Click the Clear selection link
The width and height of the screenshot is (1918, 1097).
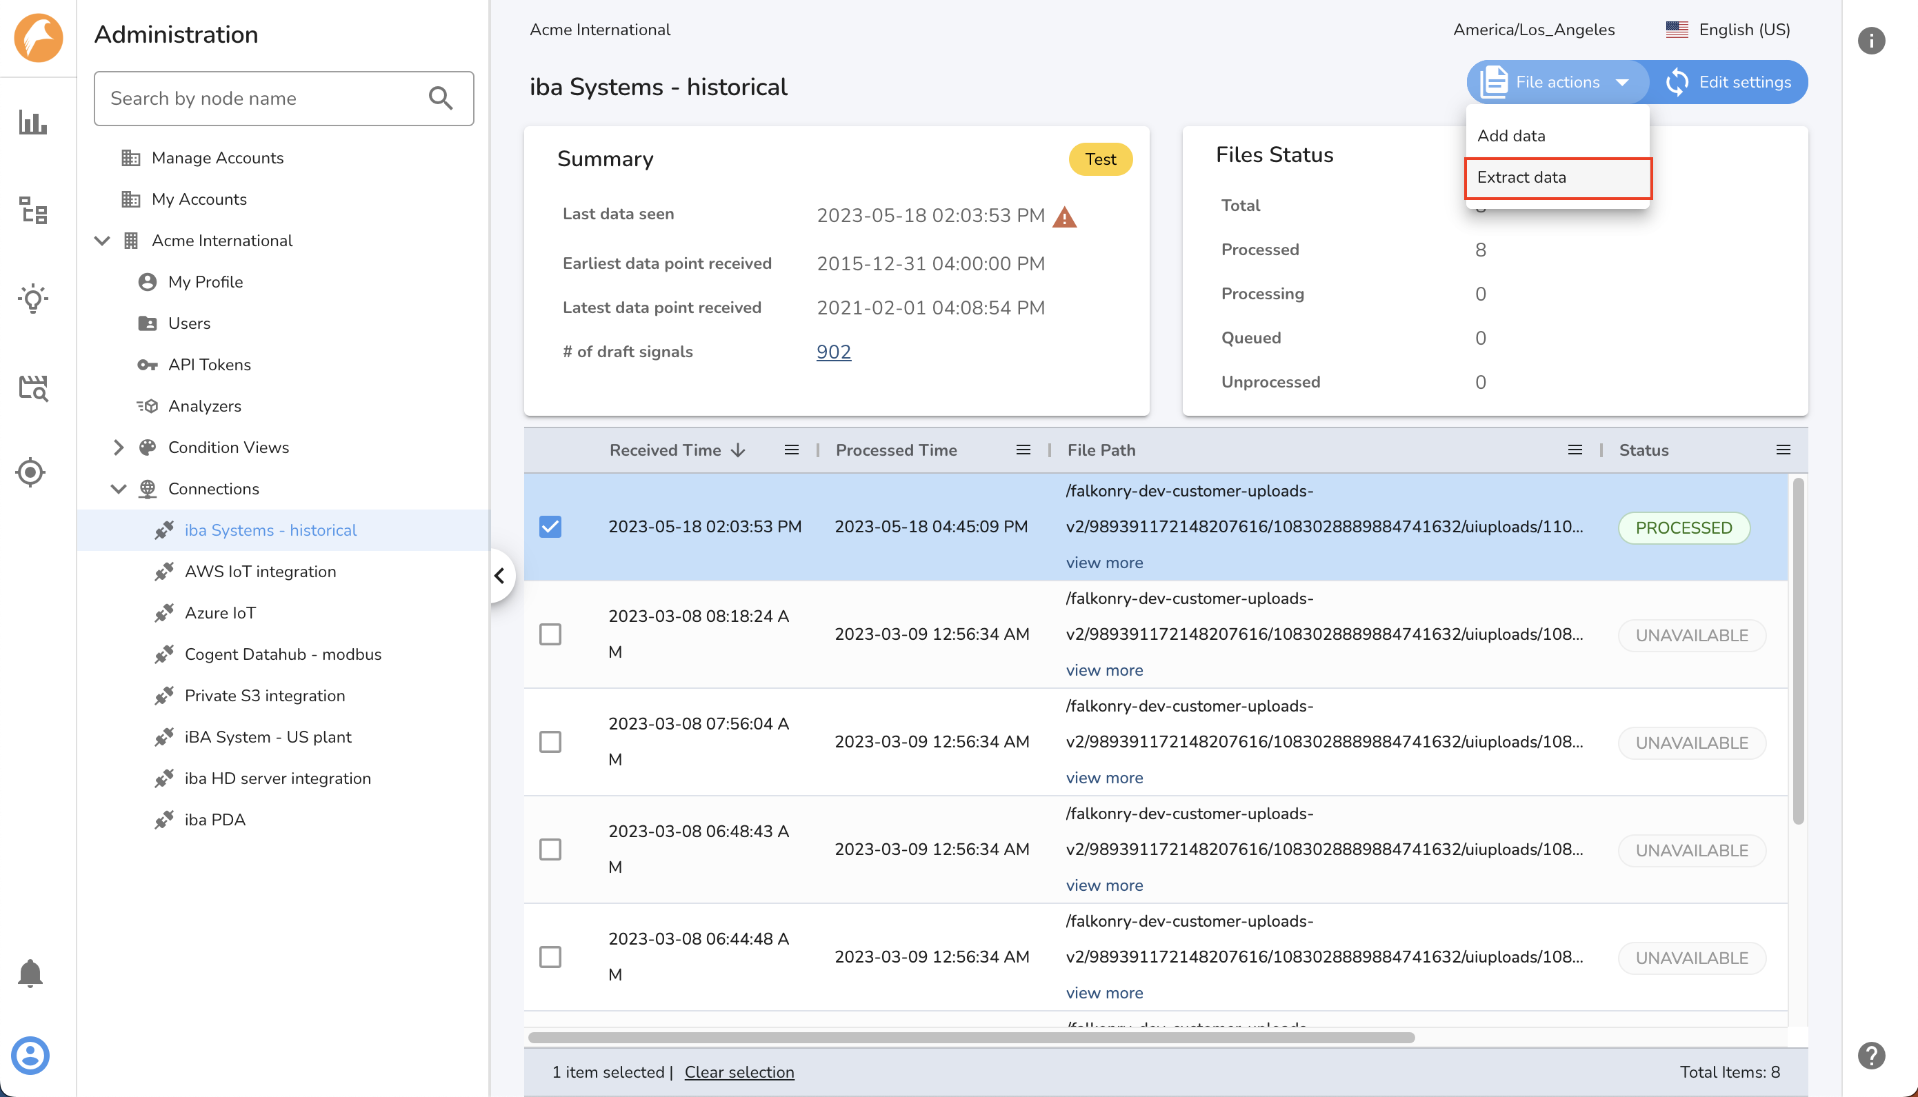tap(739, 1072)
